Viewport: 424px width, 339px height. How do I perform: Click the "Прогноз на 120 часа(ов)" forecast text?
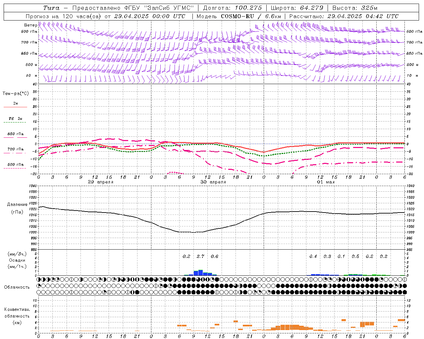(x=64, y=16)
